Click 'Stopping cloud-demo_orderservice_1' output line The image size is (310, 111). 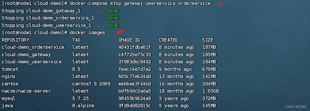coord(60,18)
